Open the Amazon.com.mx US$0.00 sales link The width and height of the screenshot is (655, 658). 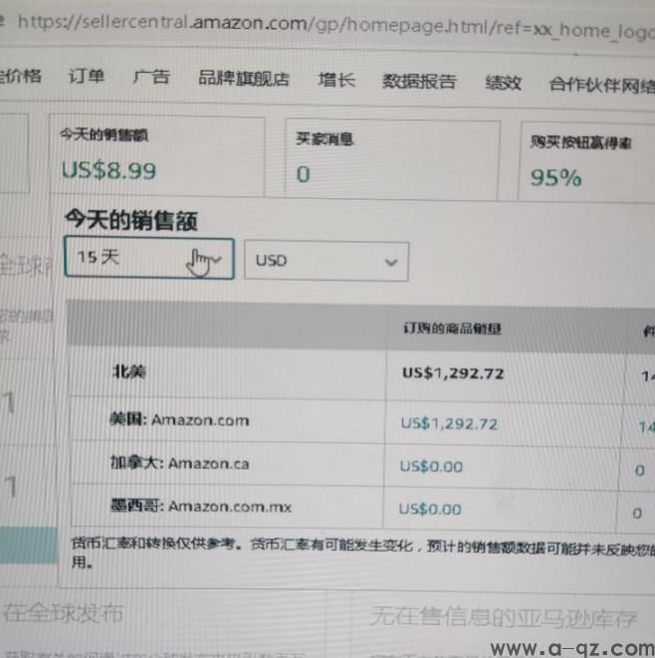430,510
